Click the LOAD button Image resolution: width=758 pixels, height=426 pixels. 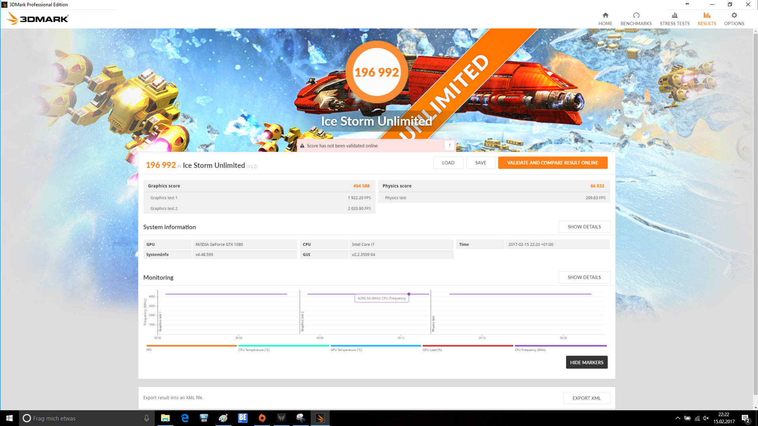coord(448,163)
